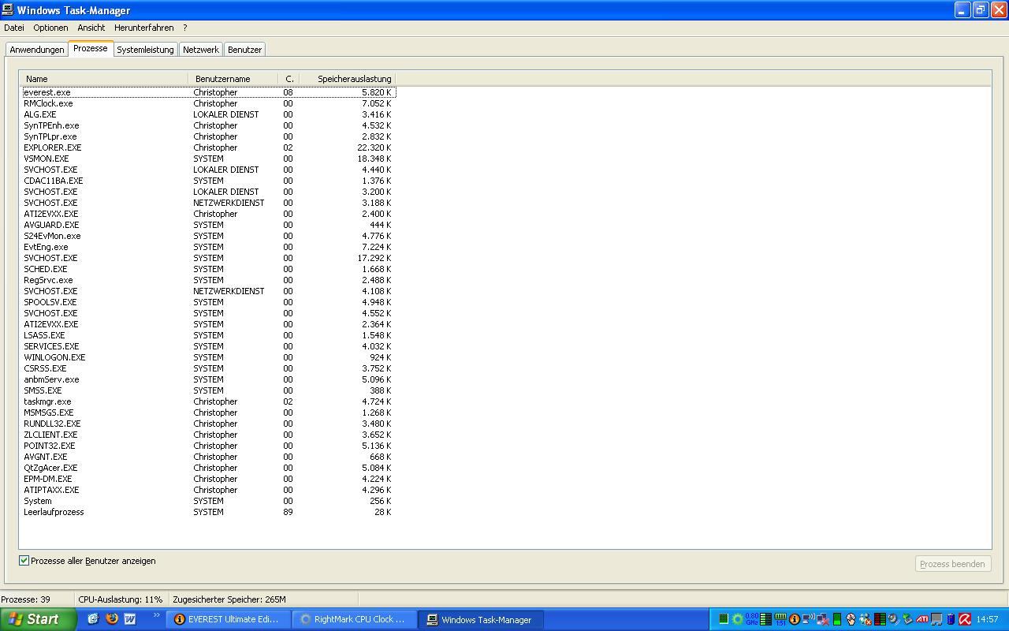Click the disconnected network tray icon with red X
The image size is (1009, 631).
[x=823, y=619]
